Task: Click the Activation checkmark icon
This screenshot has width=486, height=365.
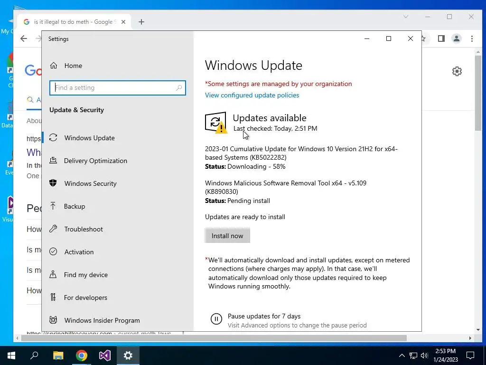Action: [x=53, y=251]
